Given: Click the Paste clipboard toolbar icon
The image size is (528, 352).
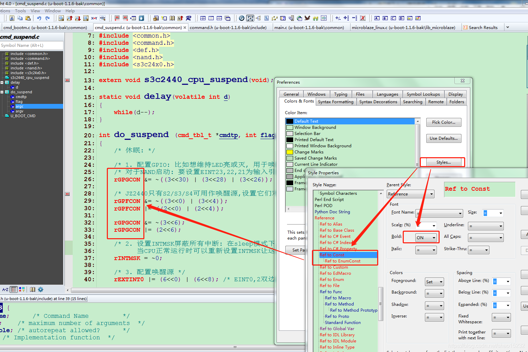Looking at the screenshot, I should (x=28, y=18).
